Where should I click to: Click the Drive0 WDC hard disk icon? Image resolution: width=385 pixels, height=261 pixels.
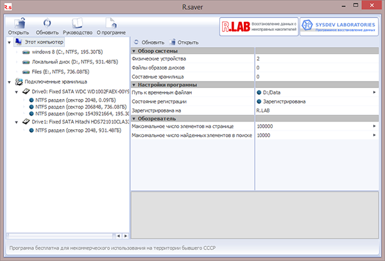point(26,91)
